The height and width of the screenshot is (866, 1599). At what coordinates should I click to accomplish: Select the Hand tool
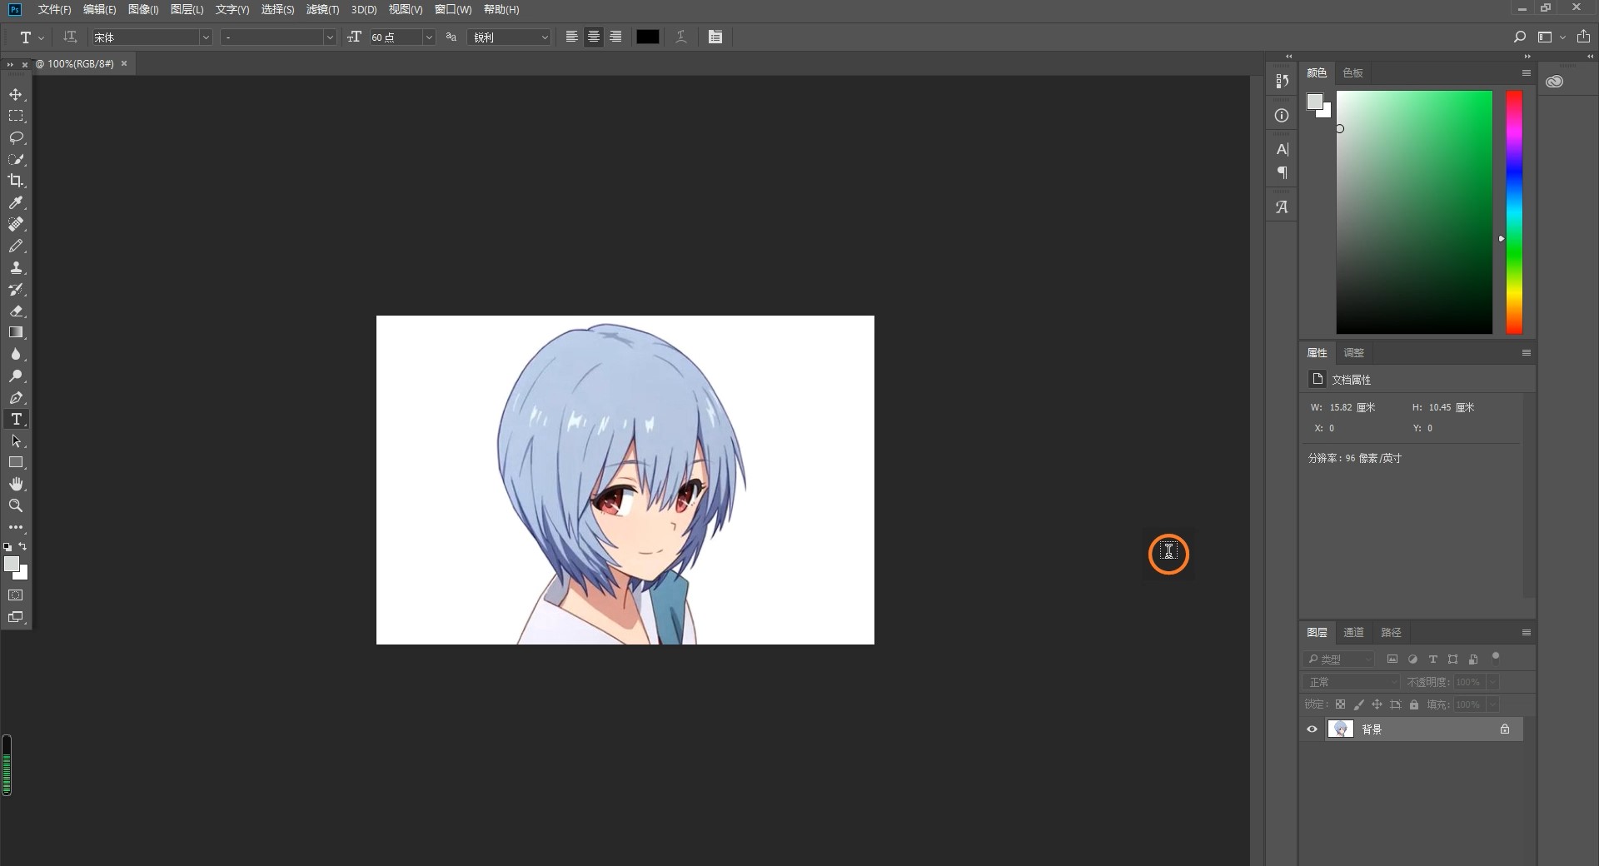pos(16,484)
